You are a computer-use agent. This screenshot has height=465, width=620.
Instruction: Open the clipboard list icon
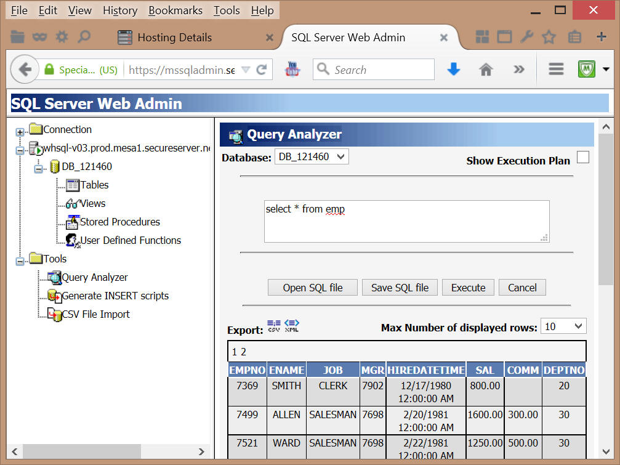pyautogui.click(x=574, y=37)
